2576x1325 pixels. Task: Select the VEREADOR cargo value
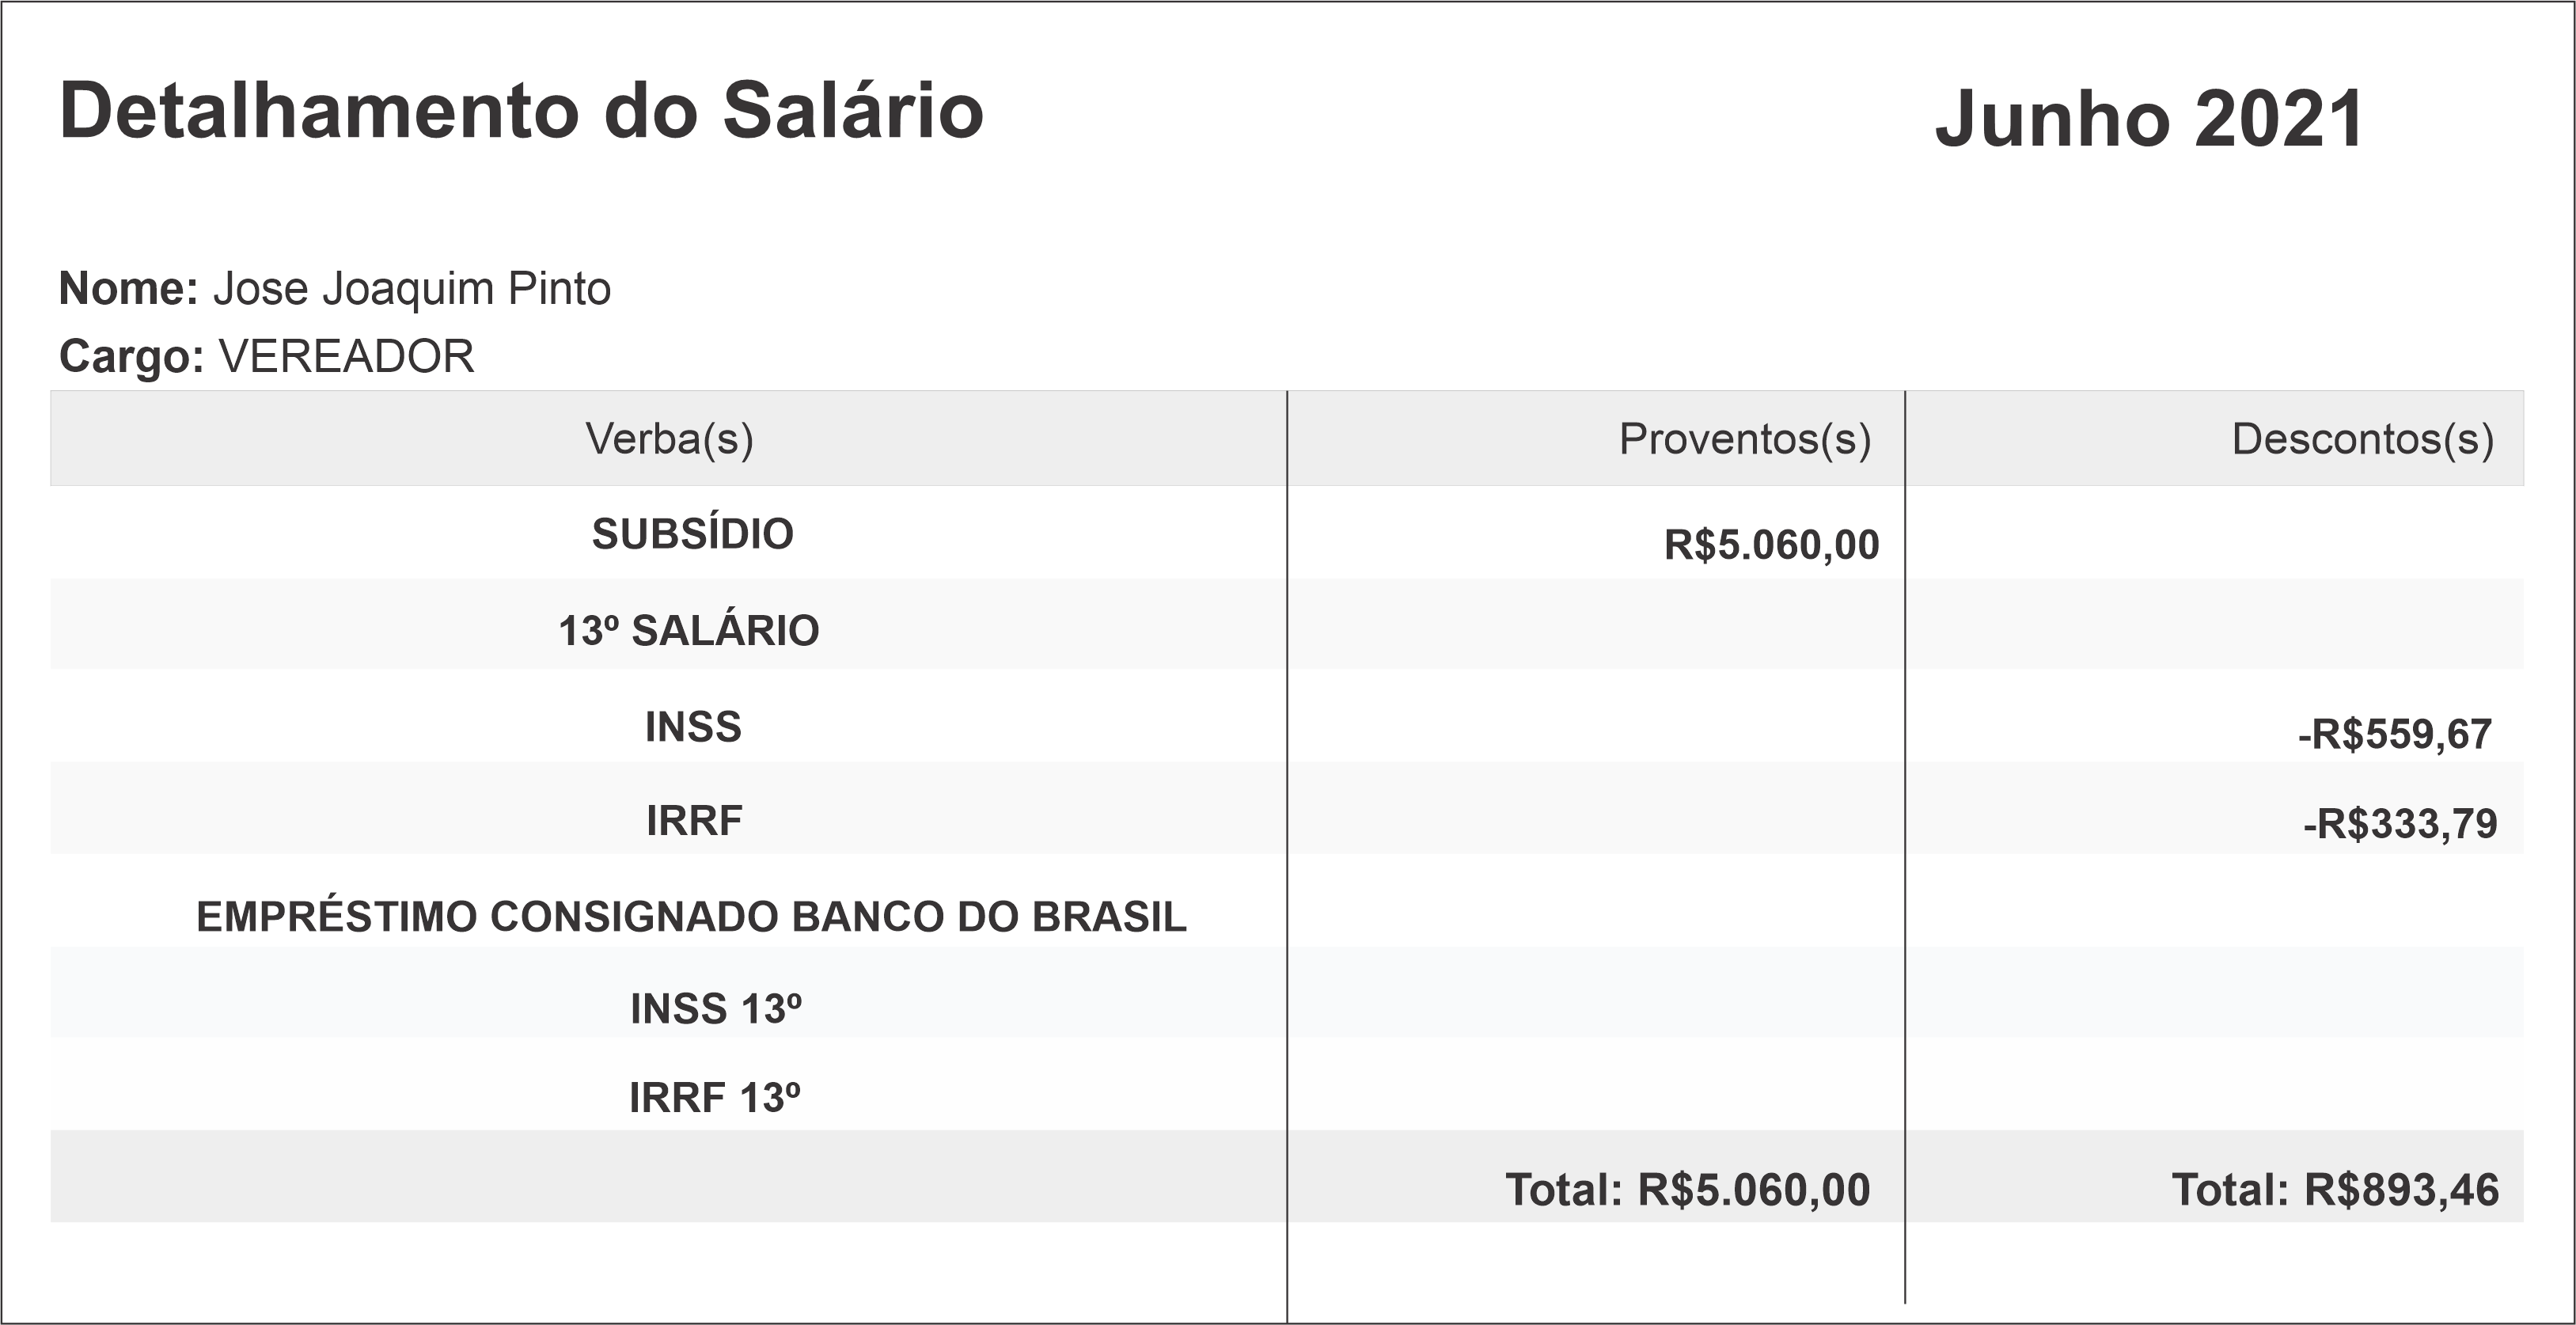[346, 357]
